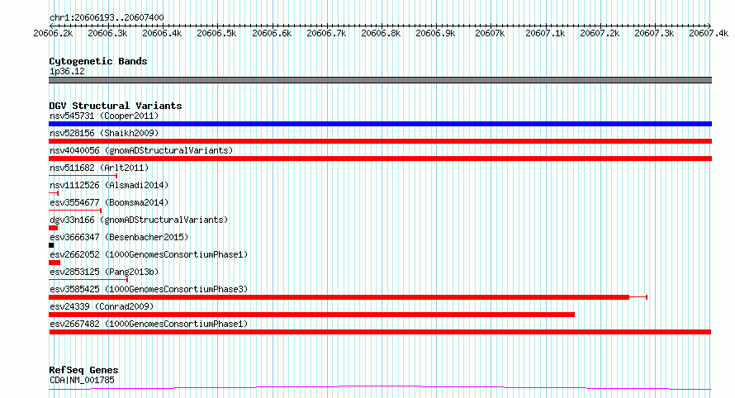
Task: Click the 20606.6k ruler tick label
Action: (x=272, y=33)
